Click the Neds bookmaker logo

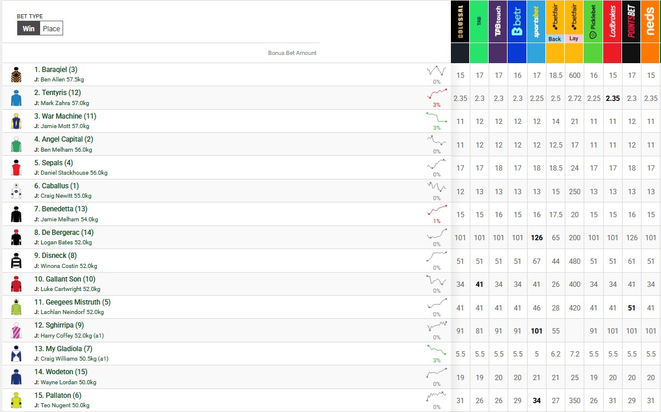click(x=650, y=22)
